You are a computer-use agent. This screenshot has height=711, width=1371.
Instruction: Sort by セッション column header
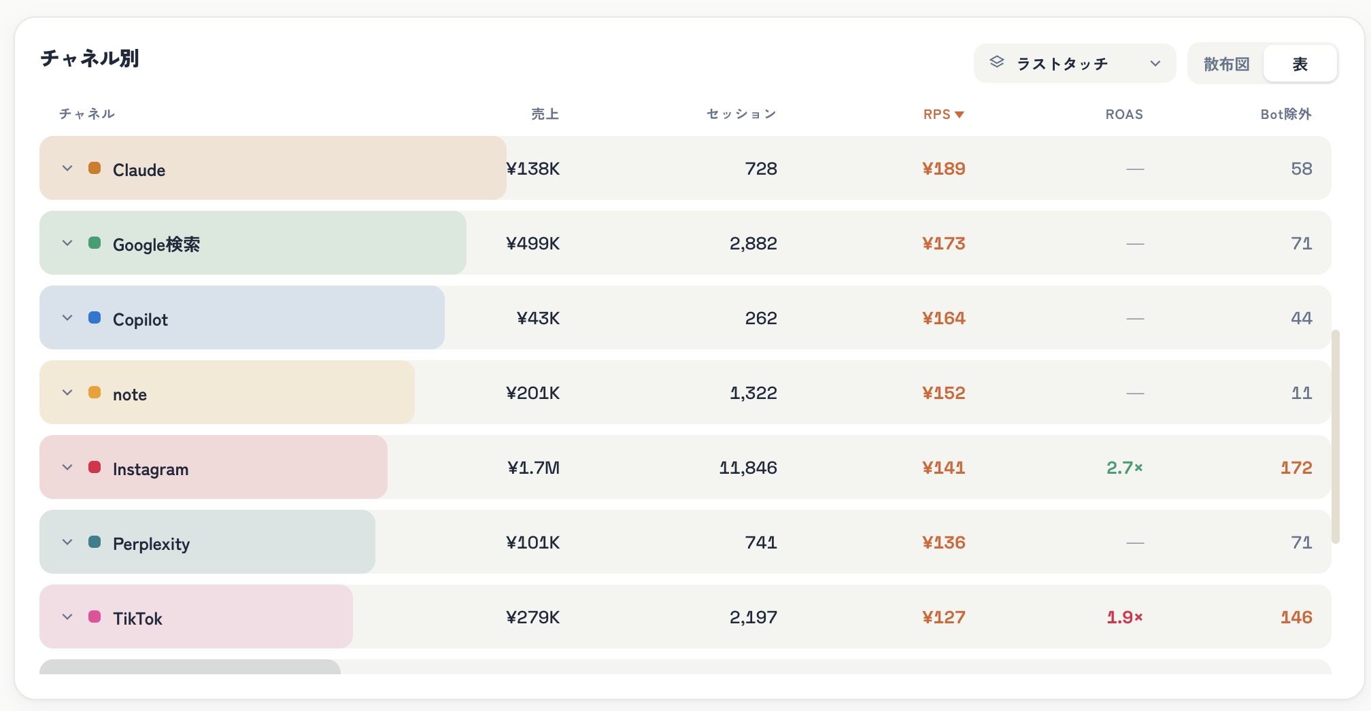coord(741,114)
